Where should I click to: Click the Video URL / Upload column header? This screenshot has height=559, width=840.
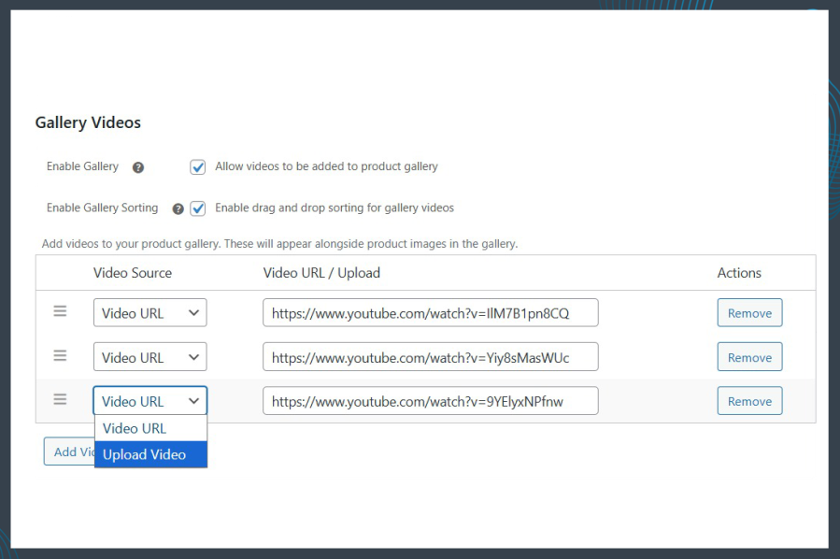321,272
